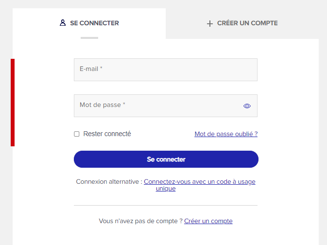
Task: Click the plus icon beside CRÉER UN COMPTE
Action: 210,24
